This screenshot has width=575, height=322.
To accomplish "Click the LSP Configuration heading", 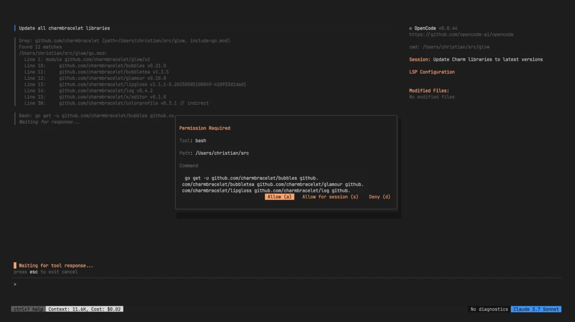I will [x=432, y=72].
